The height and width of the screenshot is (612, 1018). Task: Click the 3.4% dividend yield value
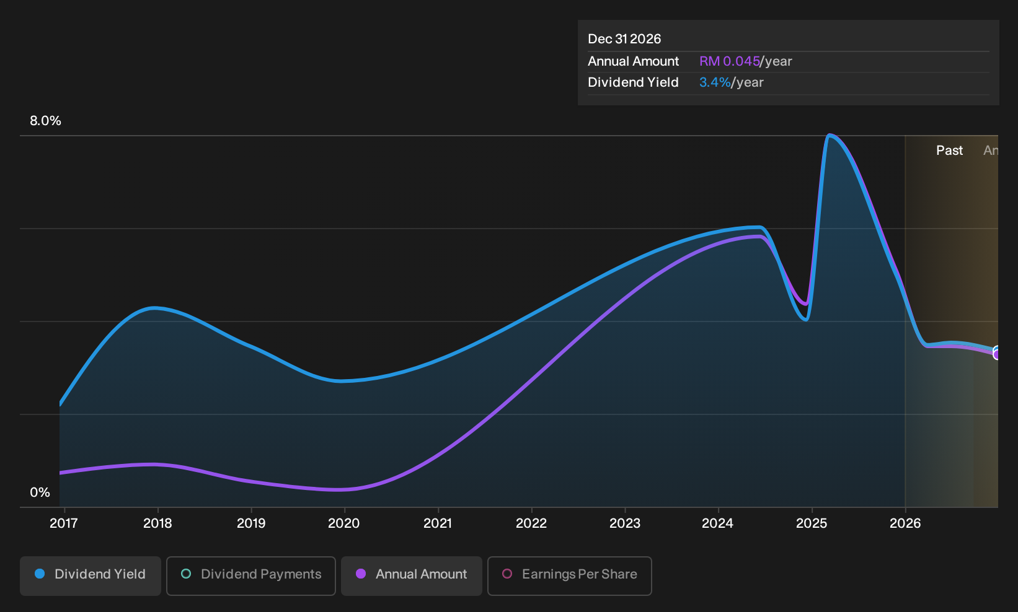[715, 82]
